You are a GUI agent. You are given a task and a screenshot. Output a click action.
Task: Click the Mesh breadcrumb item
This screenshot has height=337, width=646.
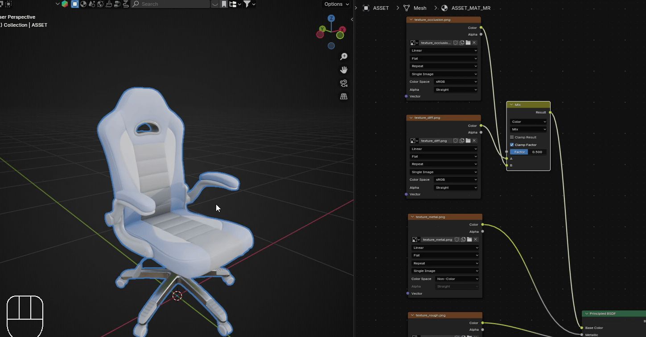tap(420, 8)
